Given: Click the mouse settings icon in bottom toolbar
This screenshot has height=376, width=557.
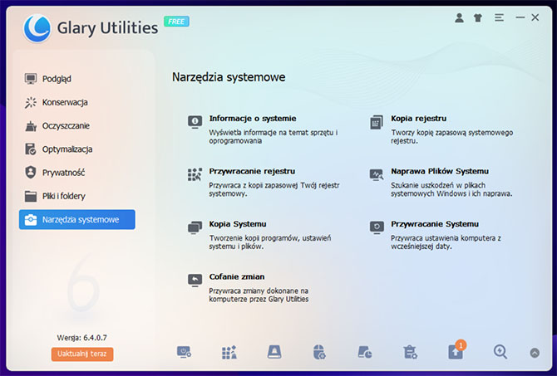Looking at the screenshot, I should [319, 352].
